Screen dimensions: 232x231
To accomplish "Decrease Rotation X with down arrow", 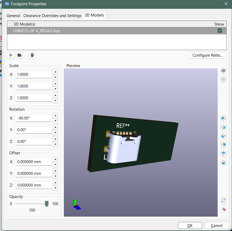I will point(55,121).
